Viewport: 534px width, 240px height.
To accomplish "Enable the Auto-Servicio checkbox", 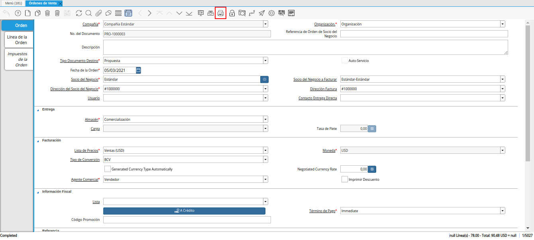I will pos(345,61).
